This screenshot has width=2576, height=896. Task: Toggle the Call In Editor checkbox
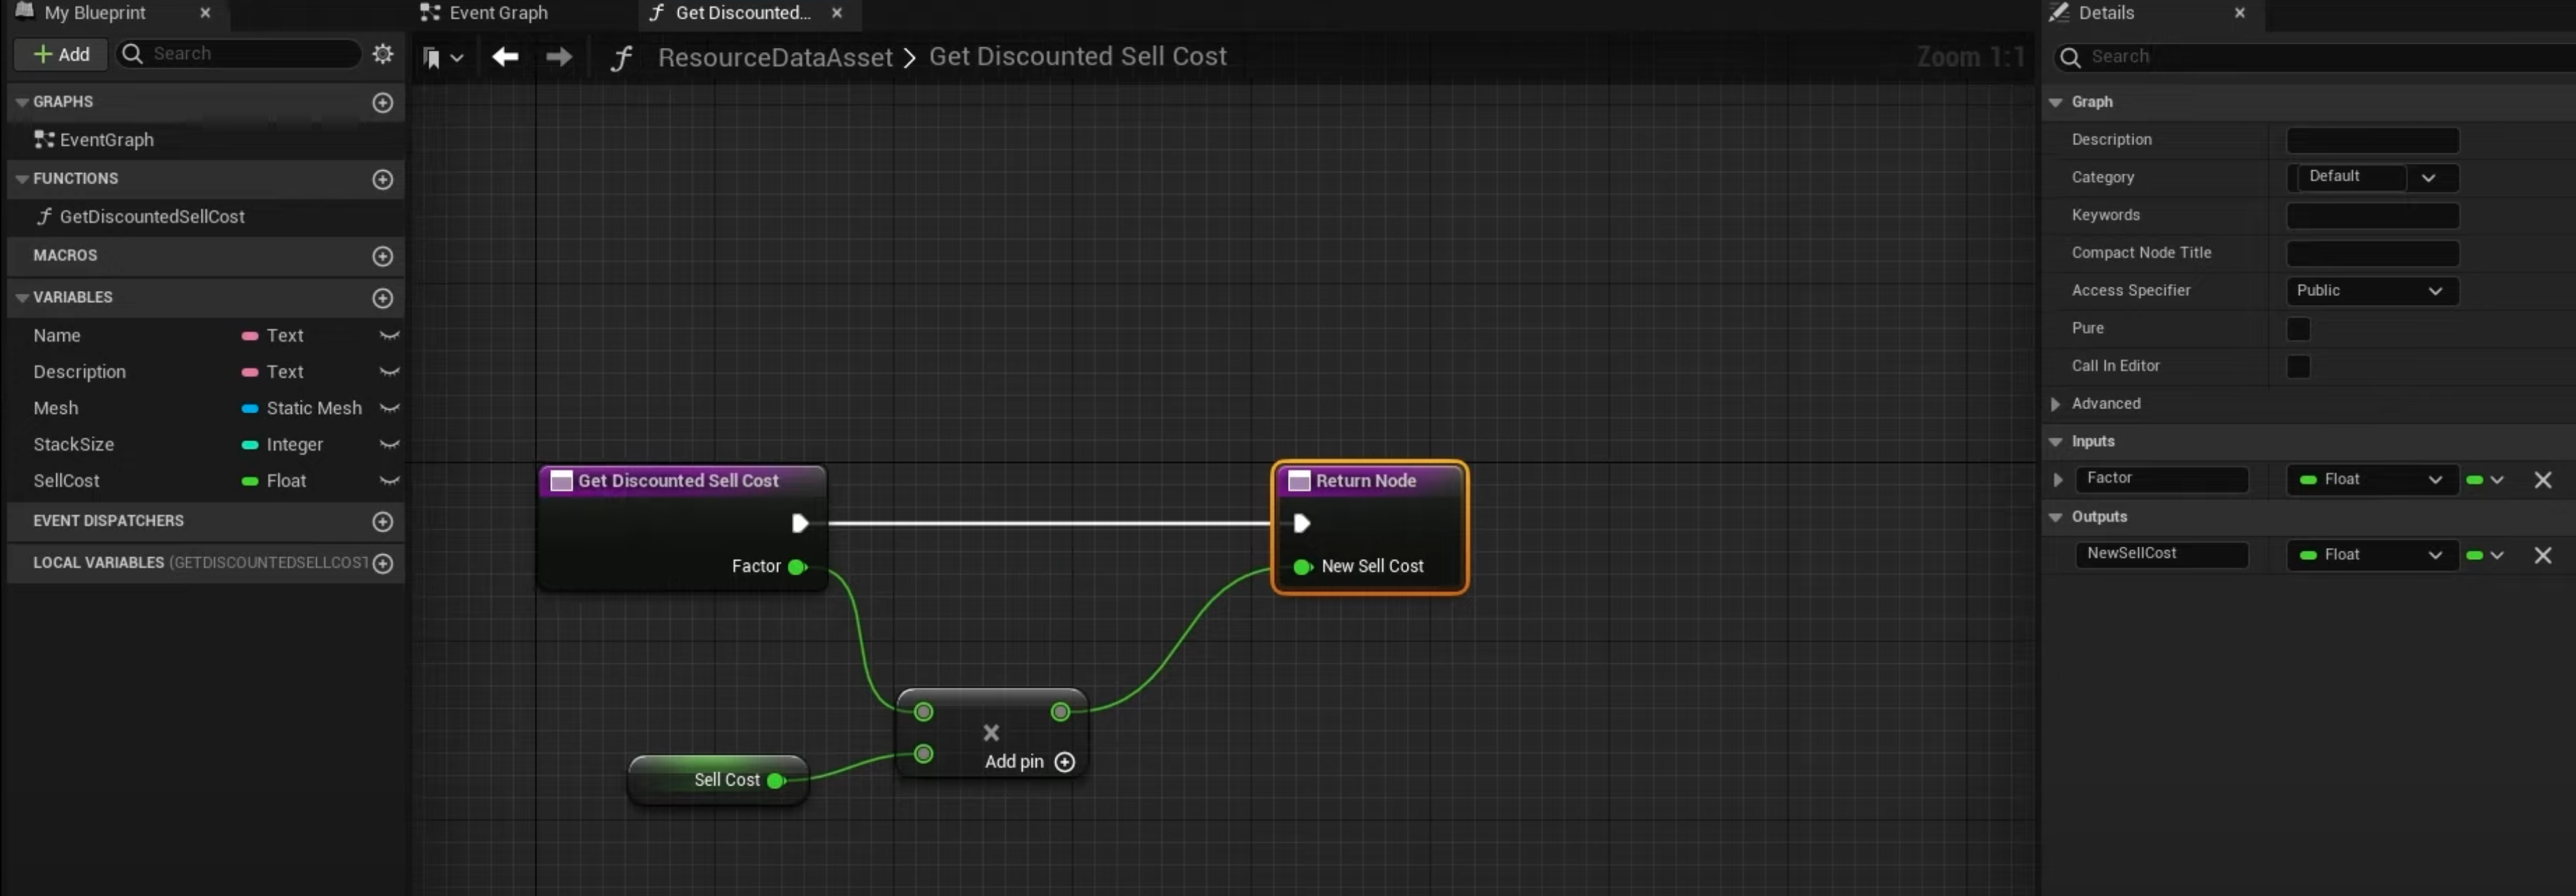coord(2298,367)
